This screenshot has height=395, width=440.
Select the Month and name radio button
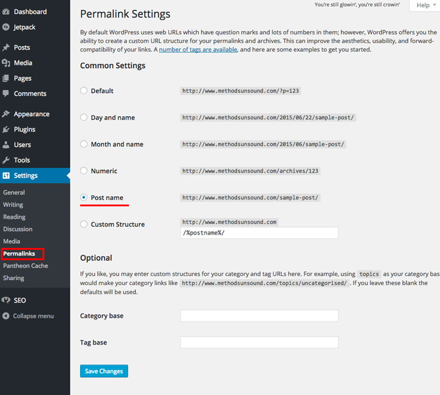[84, 144]
